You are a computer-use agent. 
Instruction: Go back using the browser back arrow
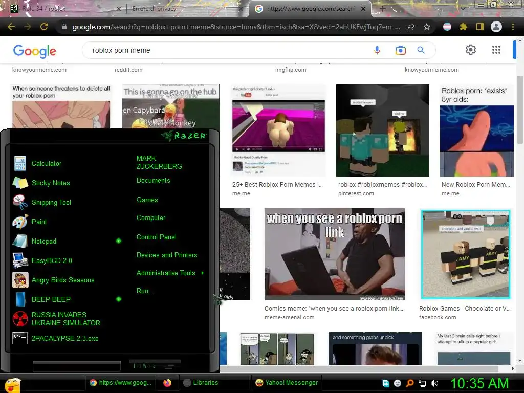click(x=11, y=27)
